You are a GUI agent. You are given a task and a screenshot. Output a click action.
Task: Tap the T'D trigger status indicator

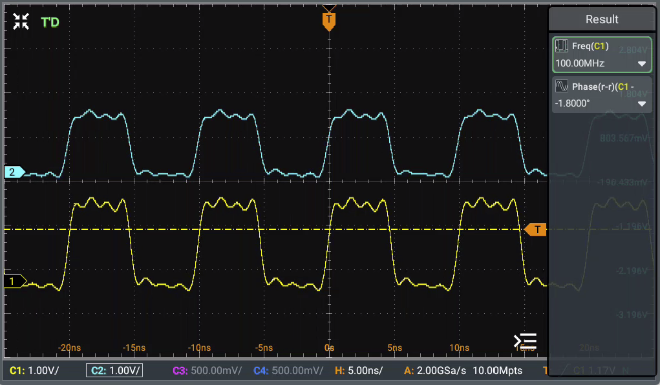pos(50,23)
